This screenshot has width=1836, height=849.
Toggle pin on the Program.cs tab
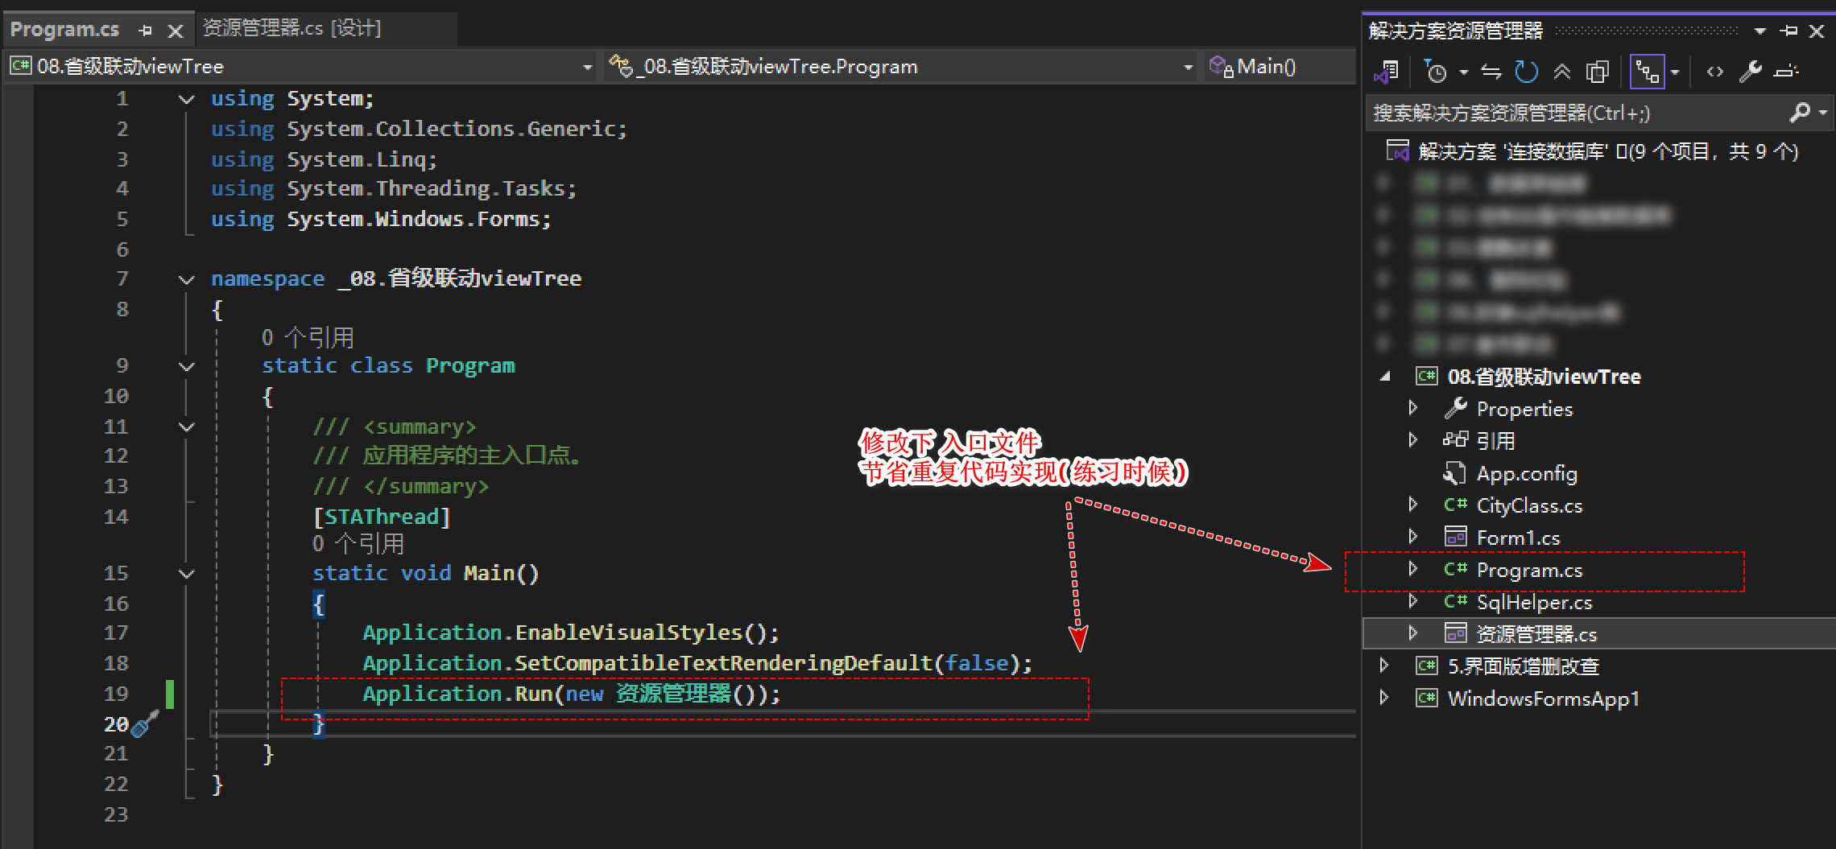point(146,31)
